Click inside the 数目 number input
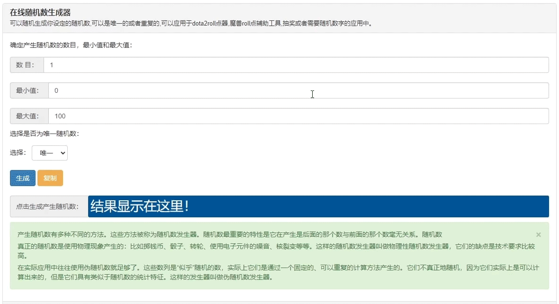Viewport: 559px width, 304px height. point(189,65)
